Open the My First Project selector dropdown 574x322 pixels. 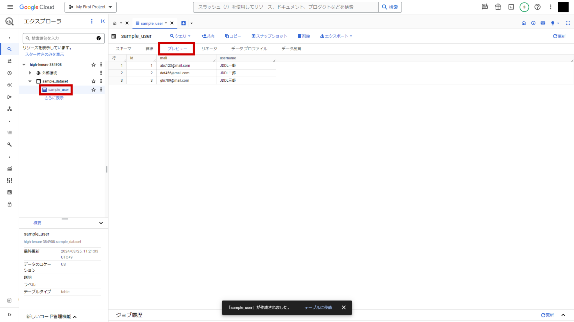(x=91, y=7)
